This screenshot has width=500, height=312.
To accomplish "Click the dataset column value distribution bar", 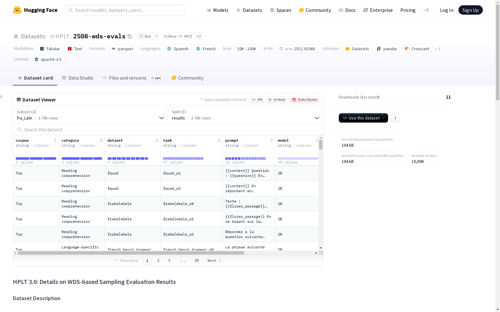I will (x=128, y=158).
